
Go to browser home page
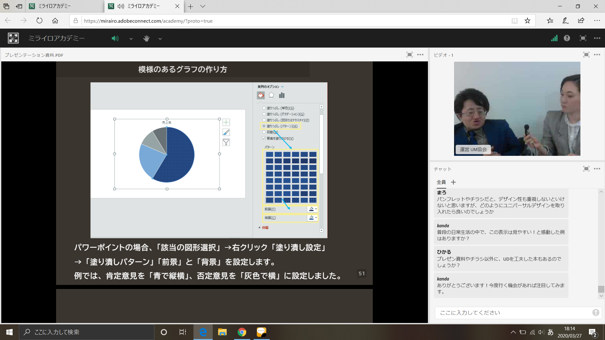pyautogui.click(x=55, y=21)
